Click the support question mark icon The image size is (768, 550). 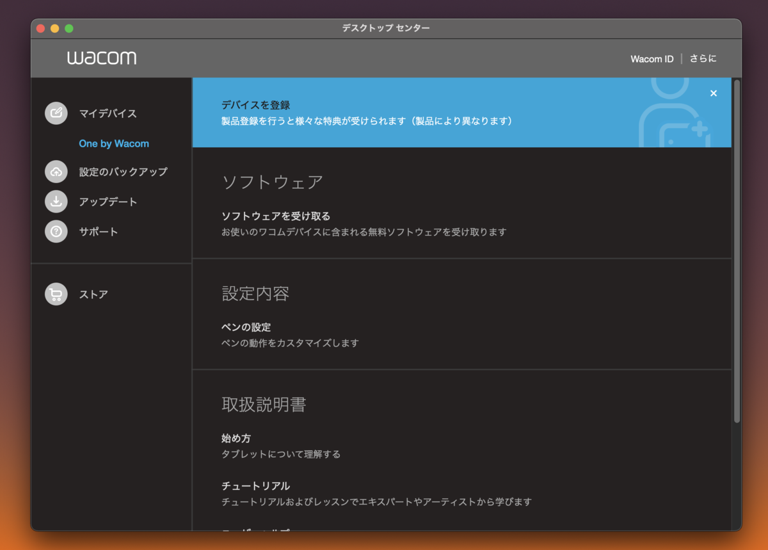coord(56,231)
